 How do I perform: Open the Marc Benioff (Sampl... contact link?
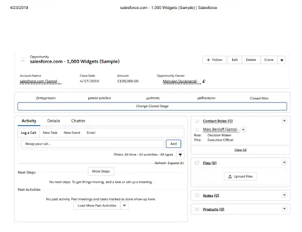coord(221,129)
